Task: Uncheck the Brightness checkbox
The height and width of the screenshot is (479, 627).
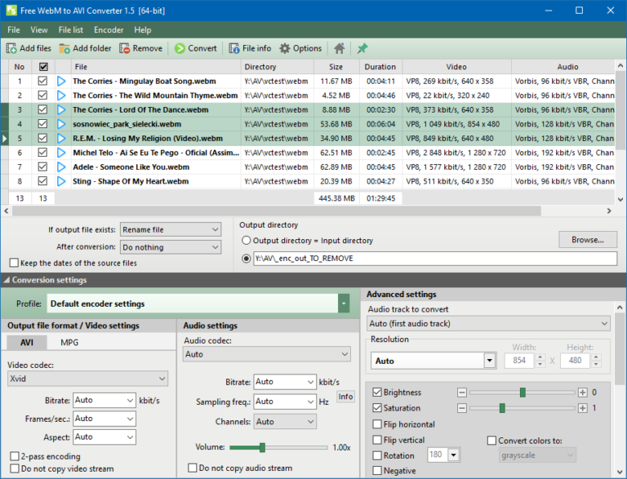Action: [x=377, y=393]
